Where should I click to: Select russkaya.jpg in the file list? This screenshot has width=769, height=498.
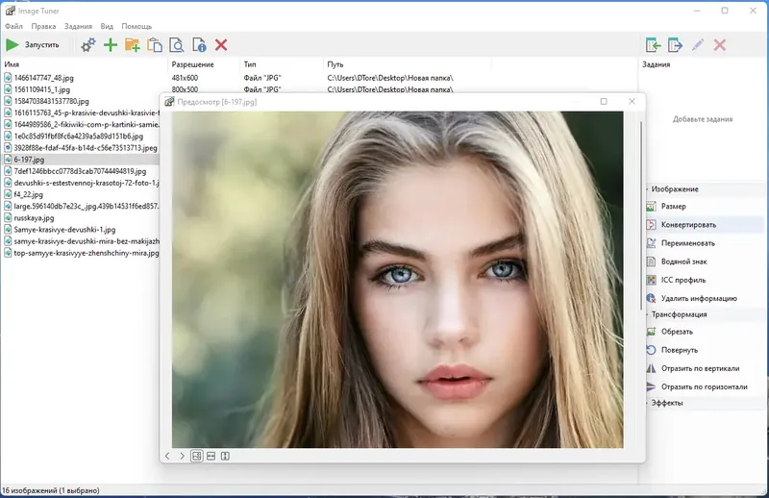(34, 218)
